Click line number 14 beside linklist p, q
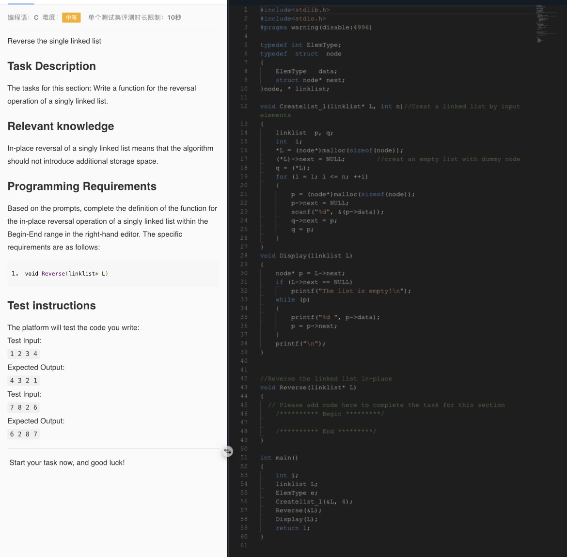This screenshot has height=557, width=567. click(x=245, y=132)
